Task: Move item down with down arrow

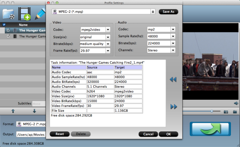Action: 34,111
